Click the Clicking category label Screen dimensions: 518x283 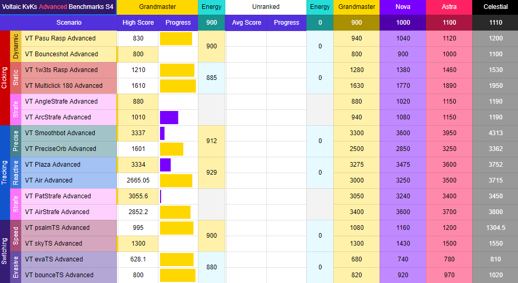click(5, 78)
